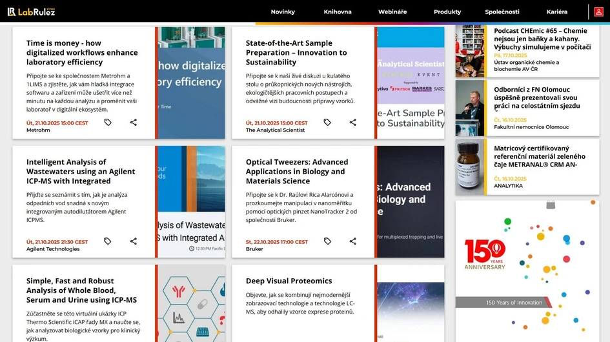Open the user account icon
Screen dimensions: 610x342
598,12
